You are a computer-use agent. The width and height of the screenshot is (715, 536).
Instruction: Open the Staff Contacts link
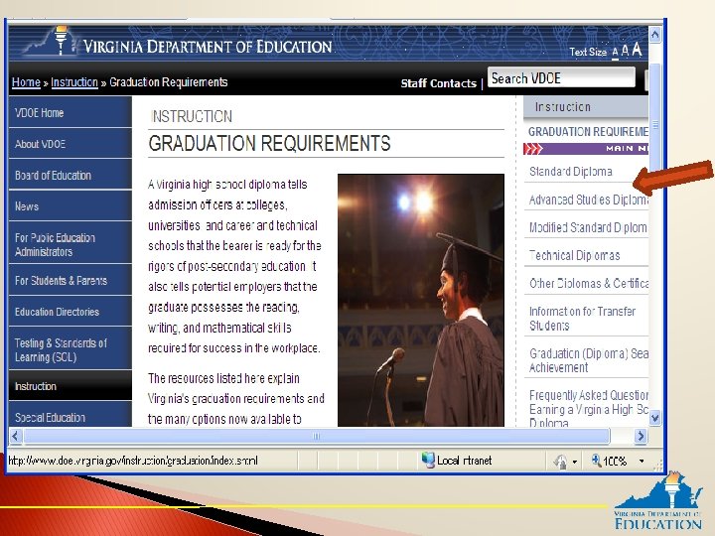coord(438,83)
